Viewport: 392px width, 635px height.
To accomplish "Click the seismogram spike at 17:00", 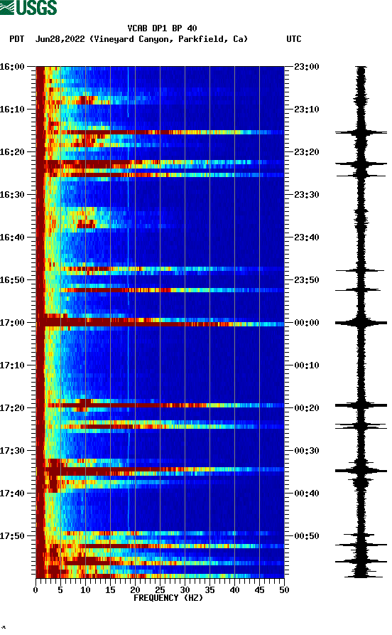I will 361,323.
